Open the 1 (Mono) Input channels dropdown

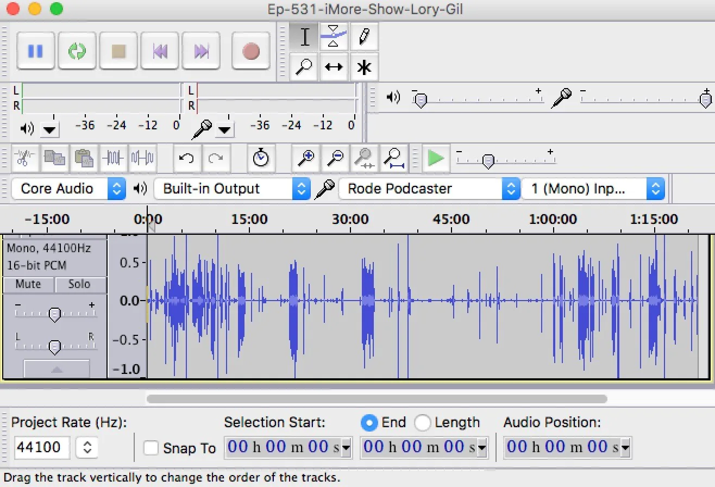pyautogui.click(x=593, y=189)
